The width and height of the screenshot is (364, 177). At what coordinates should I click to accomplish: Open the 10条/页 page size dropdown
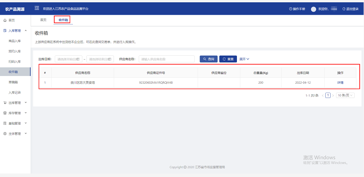[345, 95]
